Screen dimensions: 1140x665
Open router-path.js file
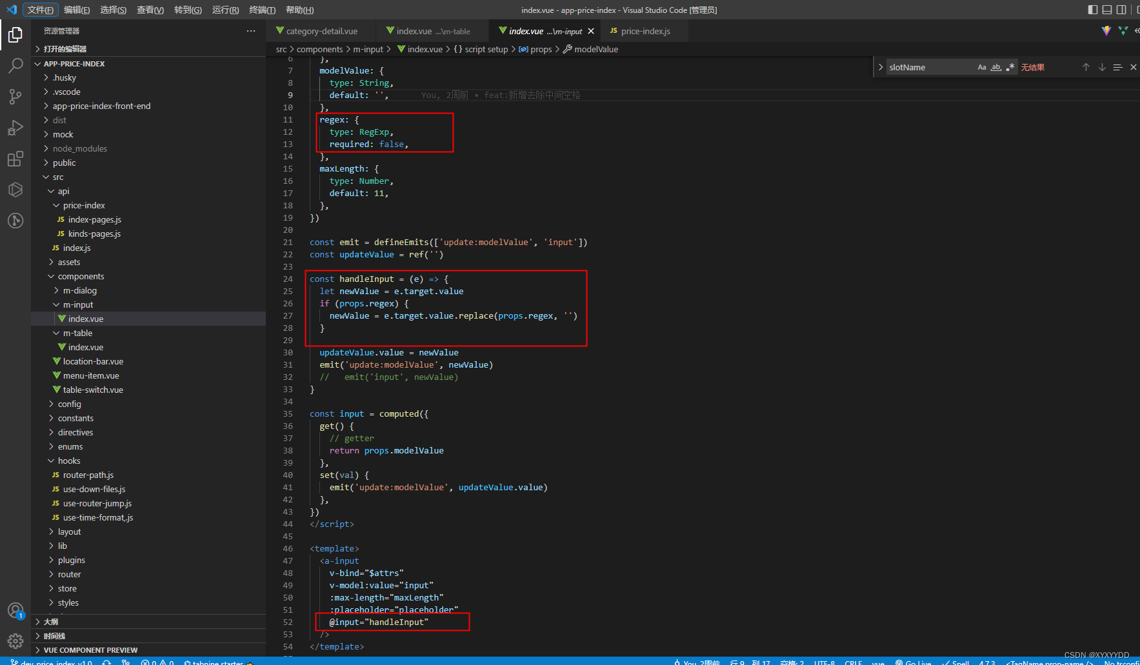point(148,475)
